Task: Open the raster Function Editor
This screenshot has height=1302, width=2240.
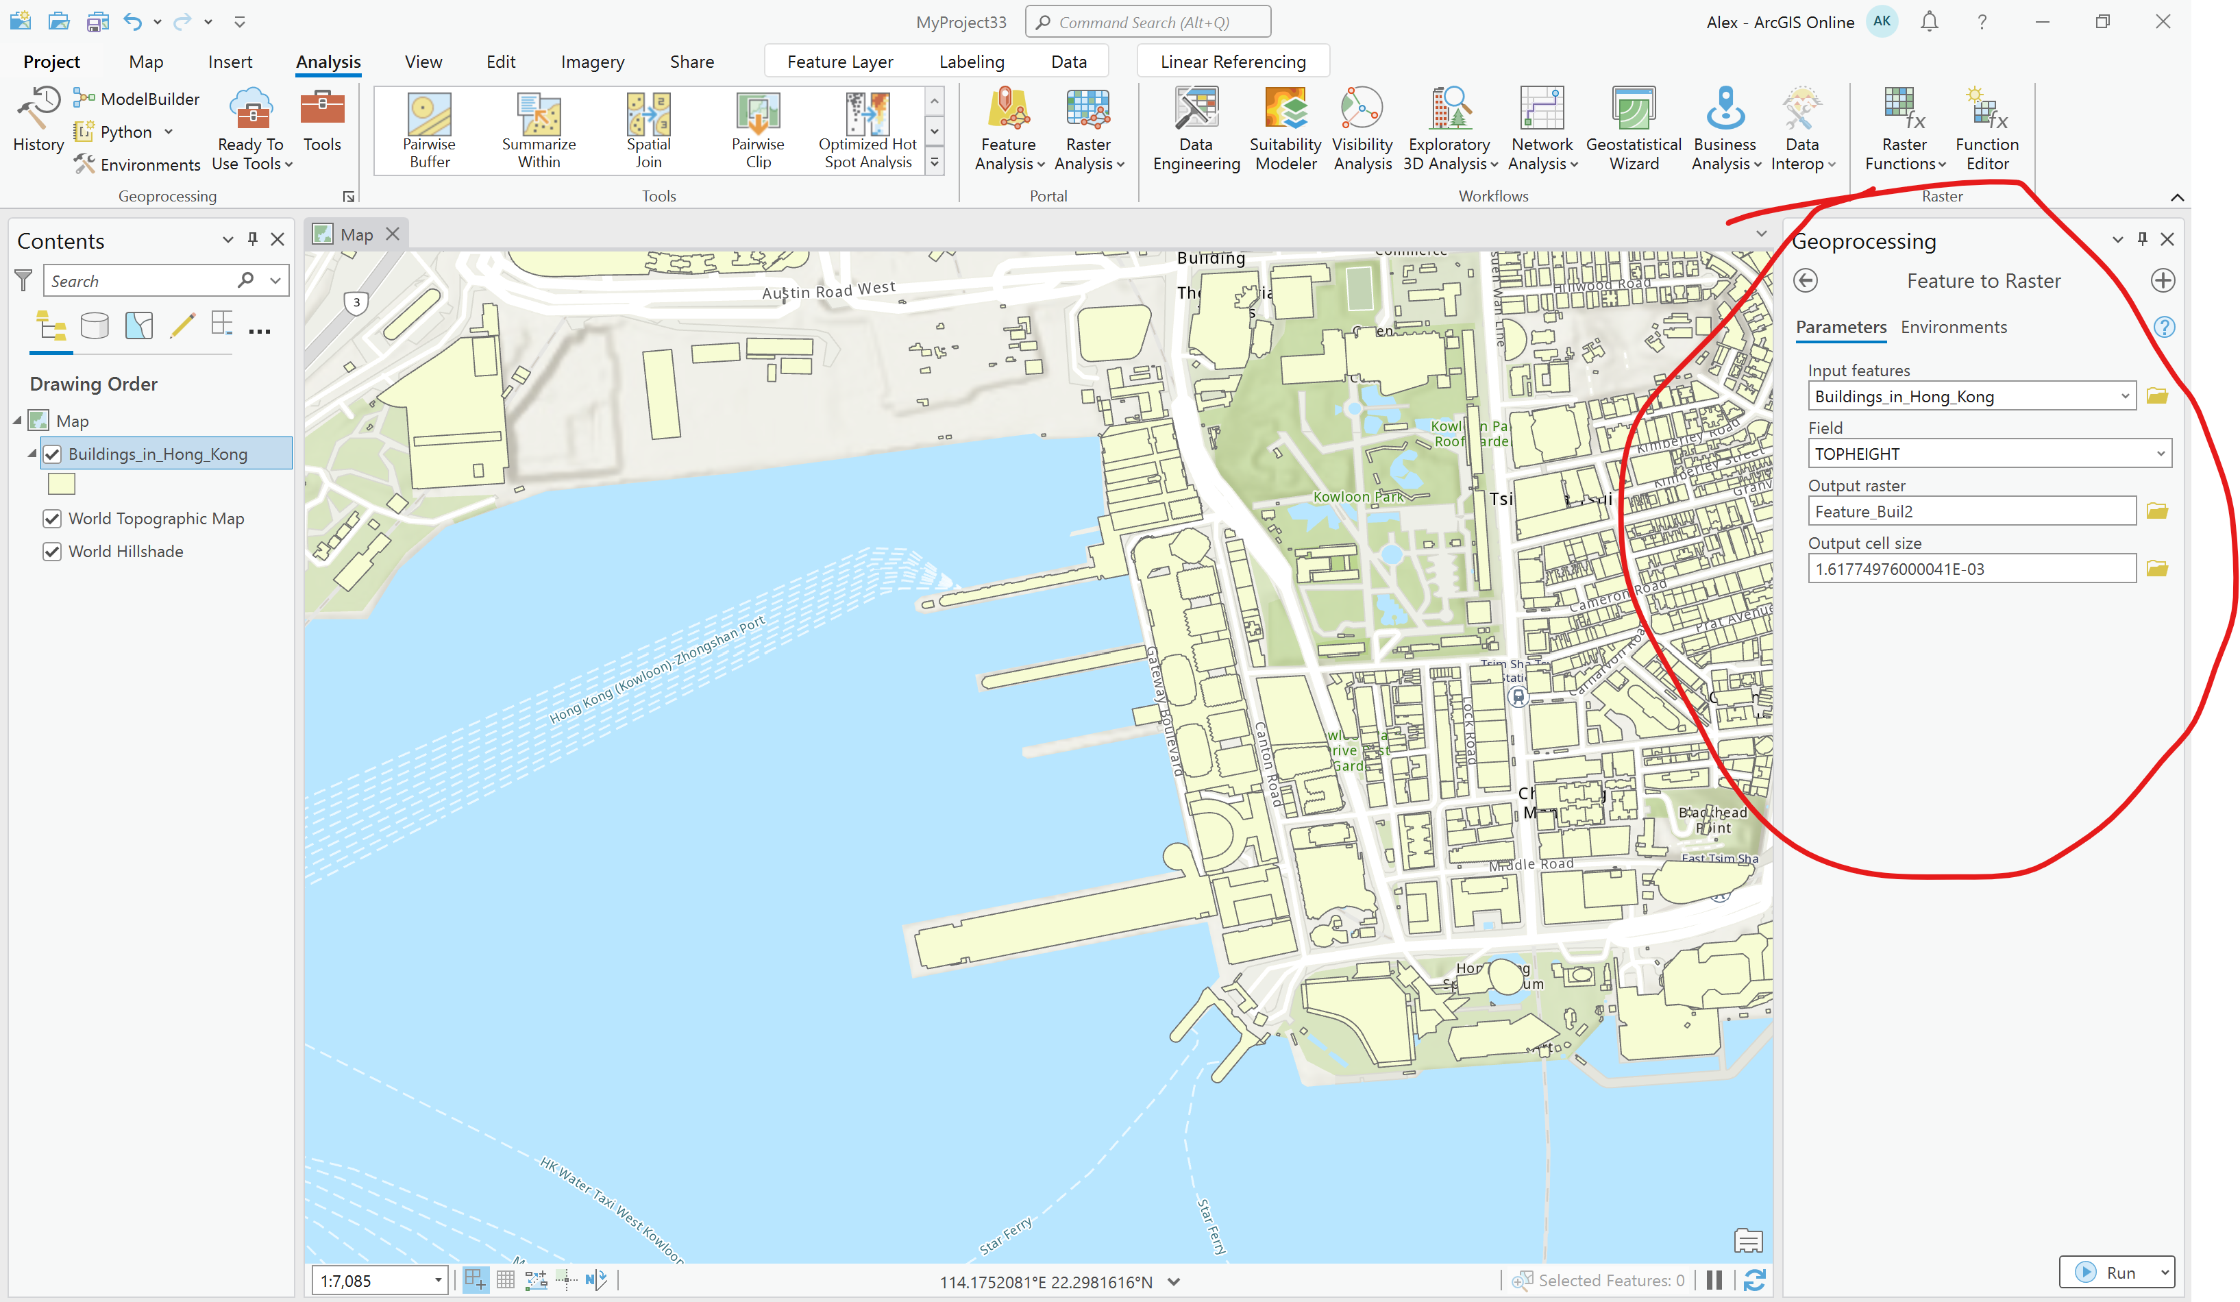Action: tap(1985, 129)
